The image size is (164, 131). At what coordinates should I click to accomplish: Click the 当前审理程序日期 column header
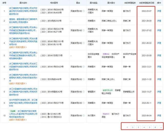147,3
